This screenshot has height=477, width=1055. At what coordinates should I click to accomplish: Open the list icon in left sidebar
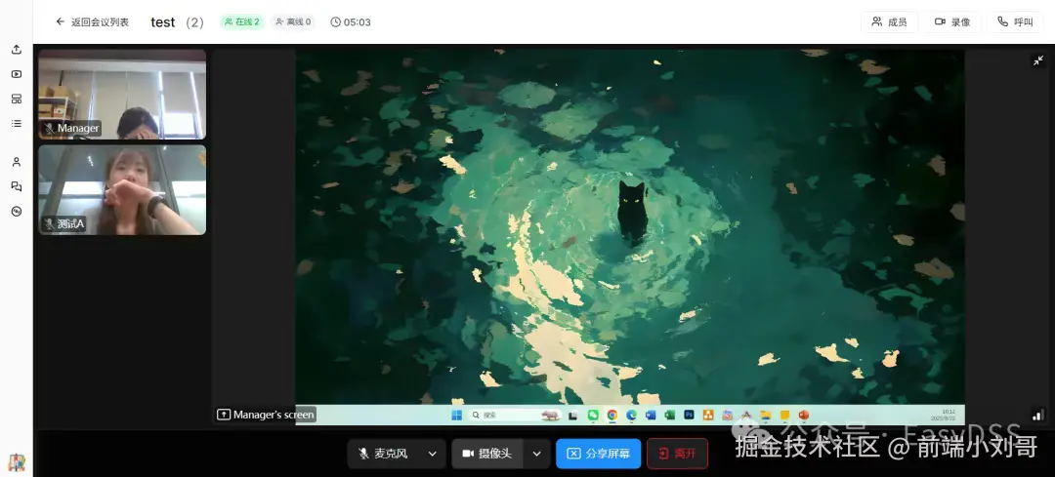pyautogui.click(x=17, y=124)
